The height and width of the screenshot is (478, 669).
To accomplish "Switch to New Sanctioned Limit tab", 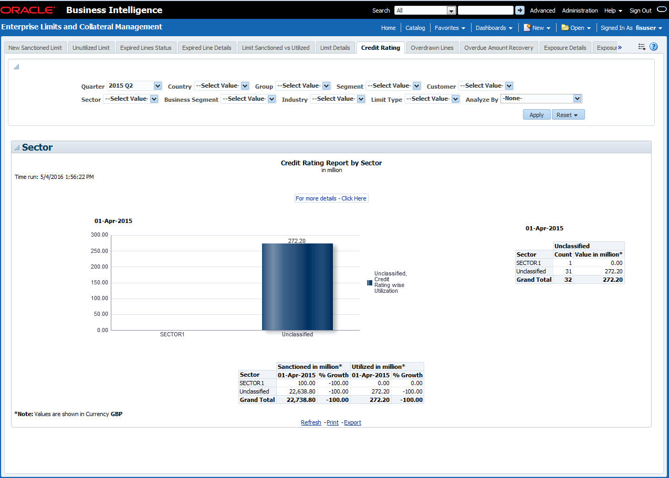I will tap(35, 48).
